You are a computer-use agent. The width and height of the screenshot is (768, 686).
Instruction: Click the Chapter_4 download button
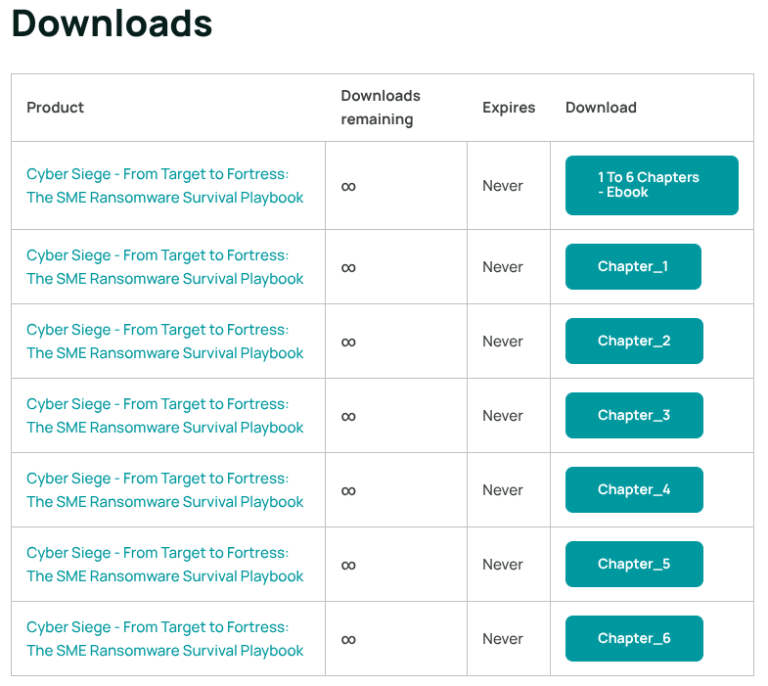[x=634, y=490]
